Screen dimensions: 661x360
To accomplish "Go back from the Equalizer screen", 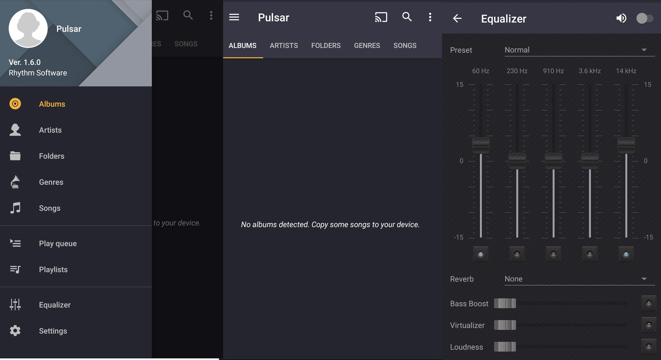I will point(457,18).
